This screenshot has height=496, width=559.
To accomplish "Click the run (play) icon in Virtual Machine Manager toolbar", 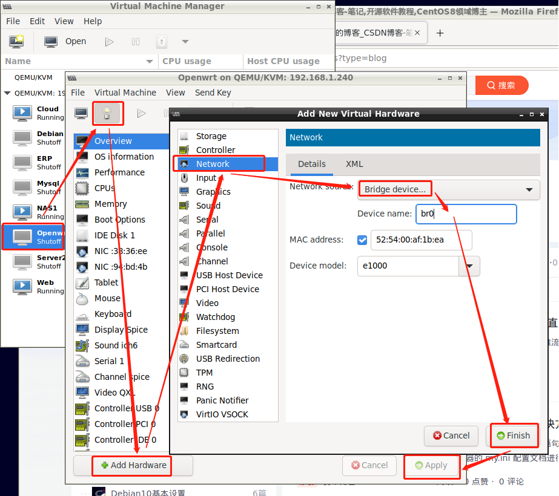I will (x=109, y=42).
